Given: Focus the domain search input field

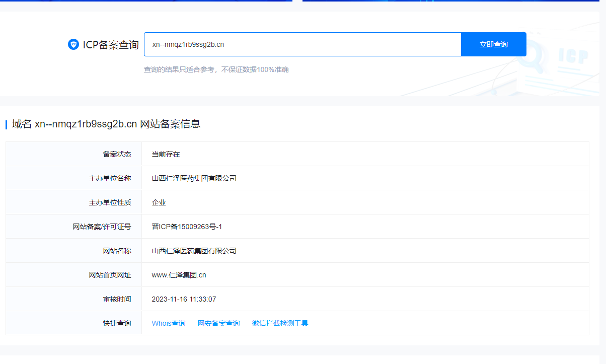Looking at the screenshot, I should pyautogui.click(x=302, y=44).
